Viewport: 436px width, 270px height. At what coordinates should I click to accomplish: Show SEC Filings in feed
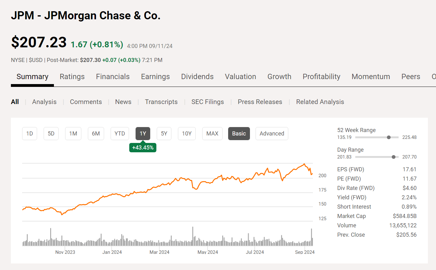(x=208, y=102)
